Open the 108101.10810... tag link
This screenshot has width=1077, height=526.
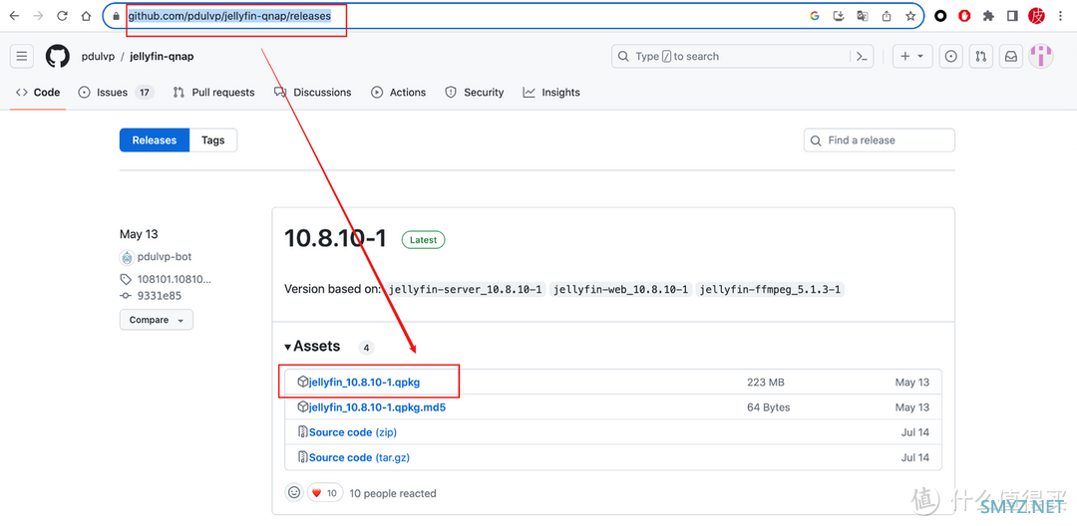(175, 279)
